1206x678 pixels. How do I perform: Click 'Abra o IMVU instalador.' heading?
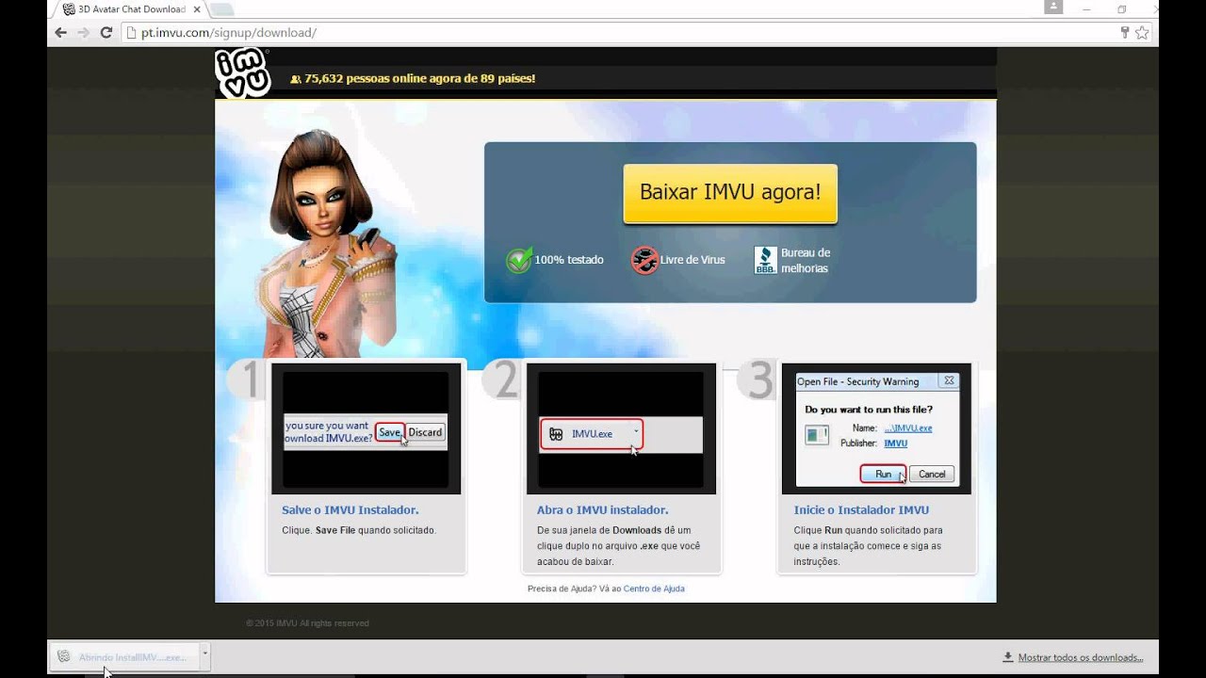click(x=602, y=510)
